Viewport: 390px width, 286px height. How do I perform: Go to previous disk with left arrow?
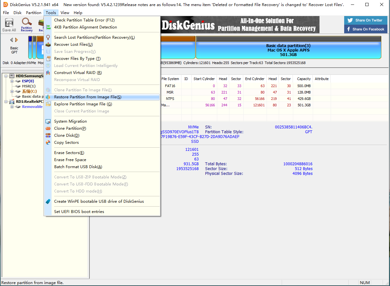[x=12, y=40]
